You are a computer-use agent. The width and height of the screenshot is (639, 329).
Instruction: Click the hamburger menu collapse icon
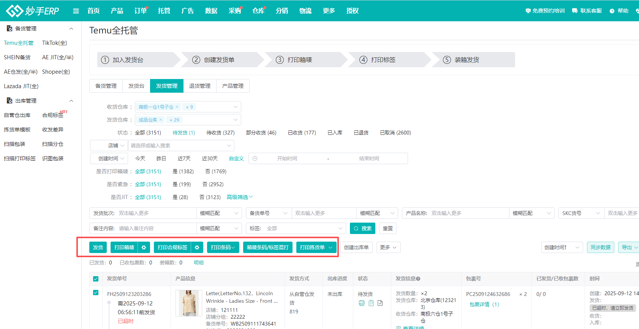click(x=76, y=11)
